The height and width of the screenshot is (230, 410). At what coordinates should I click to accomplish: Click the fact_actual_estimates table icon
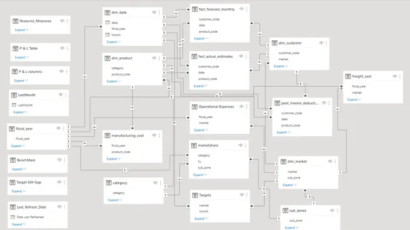click(194, 57)
